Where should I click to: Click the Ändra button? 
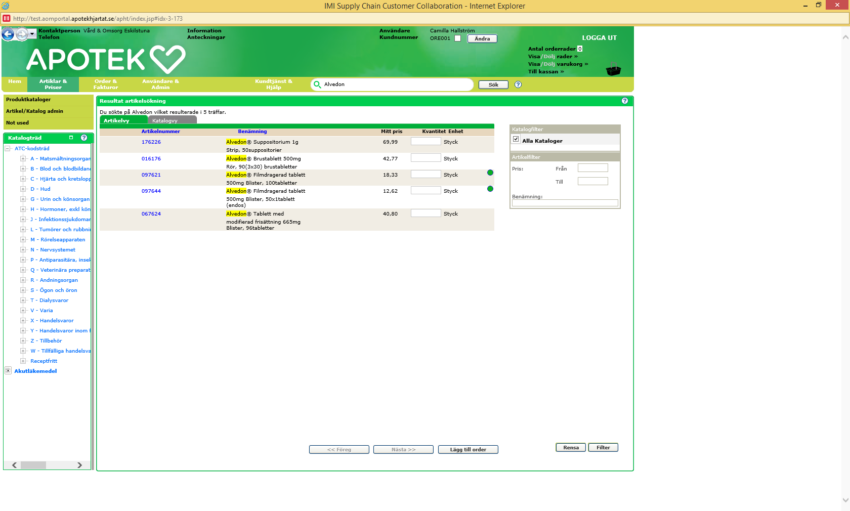point(482,39)
